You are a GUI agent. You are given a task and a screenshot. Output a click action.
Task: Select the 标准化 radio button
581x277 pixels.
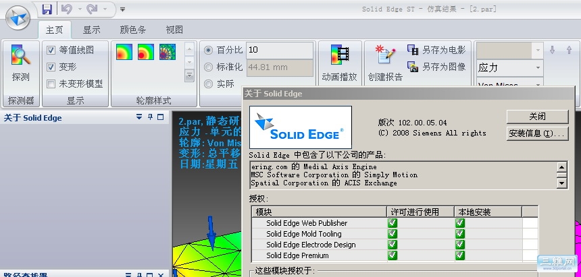pos(209,67)
